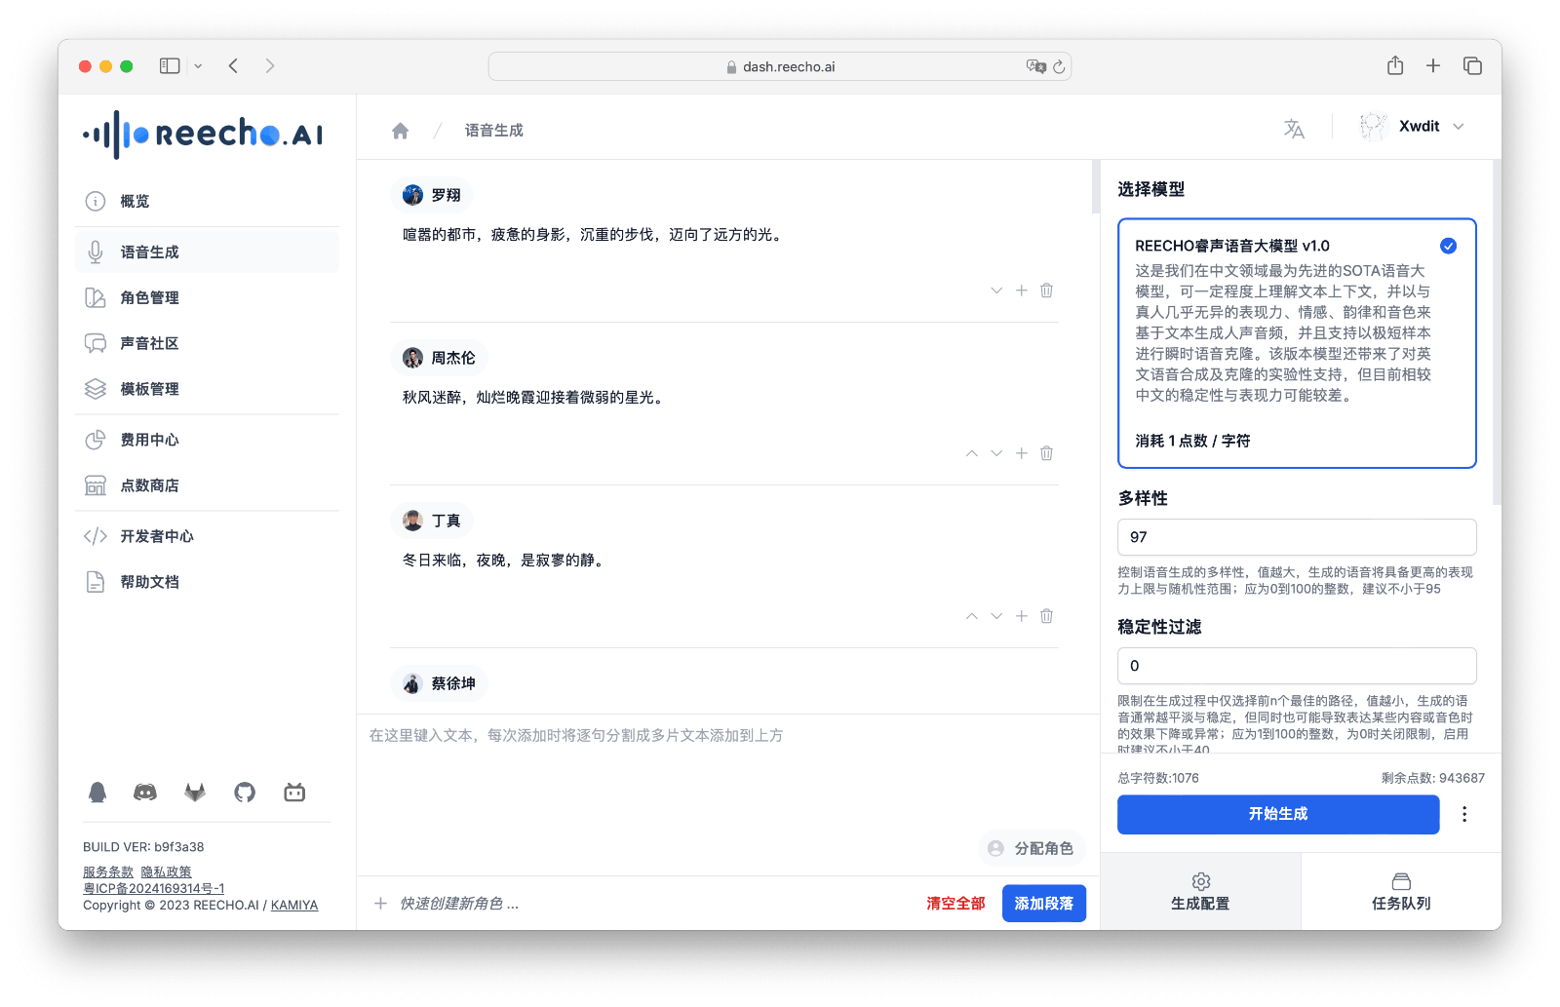
Task: Click 分配角色 to assign roles
Action: click(1032, 848)
